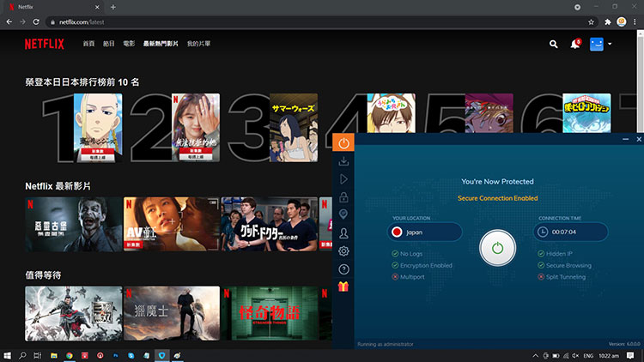Image resolution: width=644 pixels, height=362 pixels.
Task: Open the rank 2 drama poster
Action: pyautogui.click(x=196, y=127)
